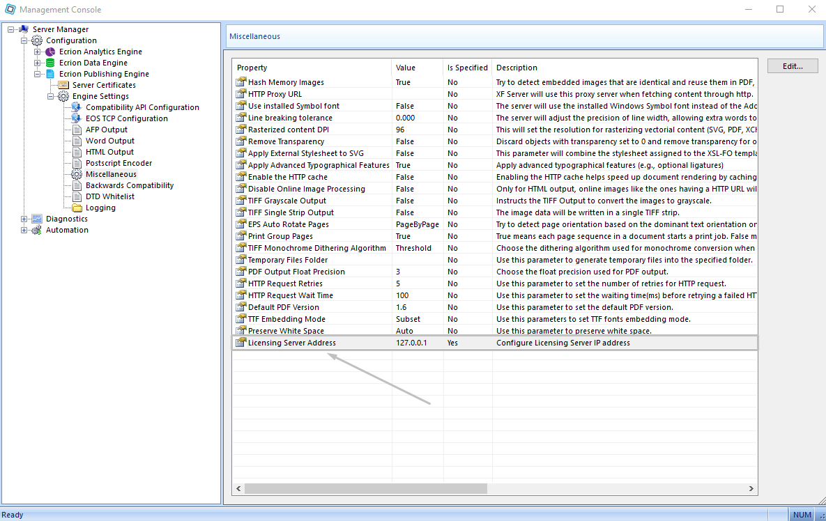The height and width of the screenshot is (521, 826).
Task: Click the Word Output page icon
Action: pyautogui.click(x=77, y=141)
